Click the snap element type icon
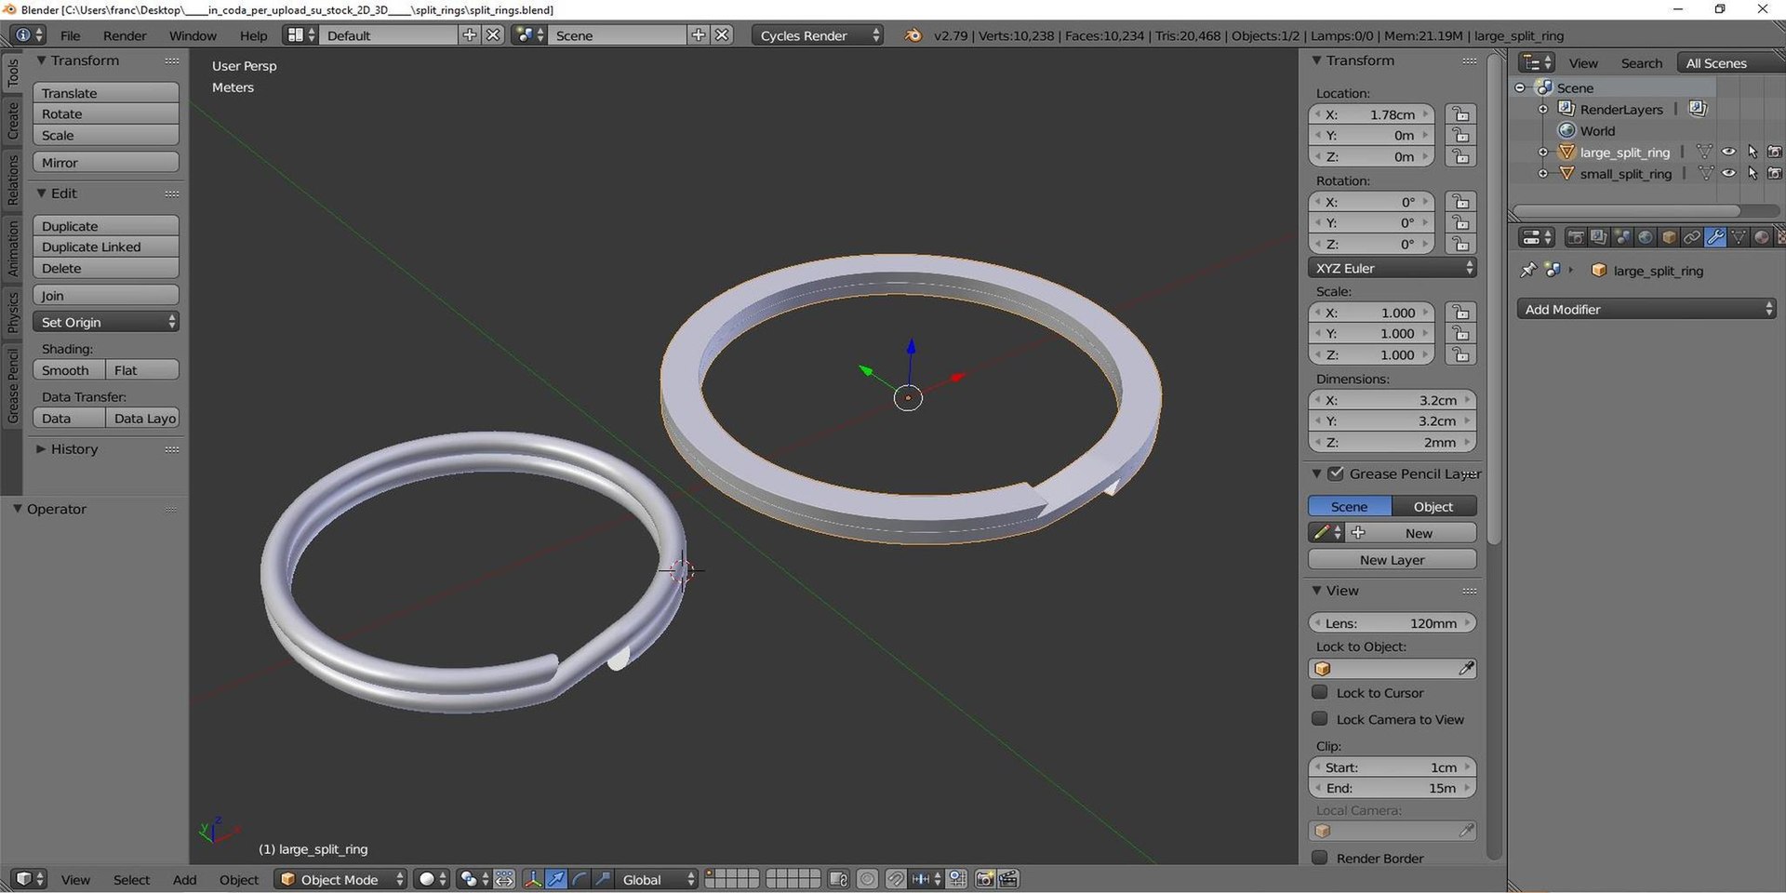1786x893 pixels. click(x=926, y=879)
